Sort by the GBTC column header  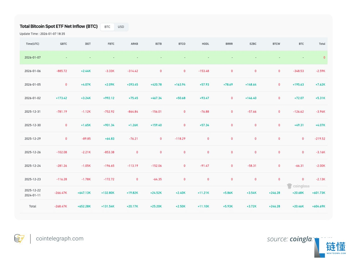pos(63,44)
